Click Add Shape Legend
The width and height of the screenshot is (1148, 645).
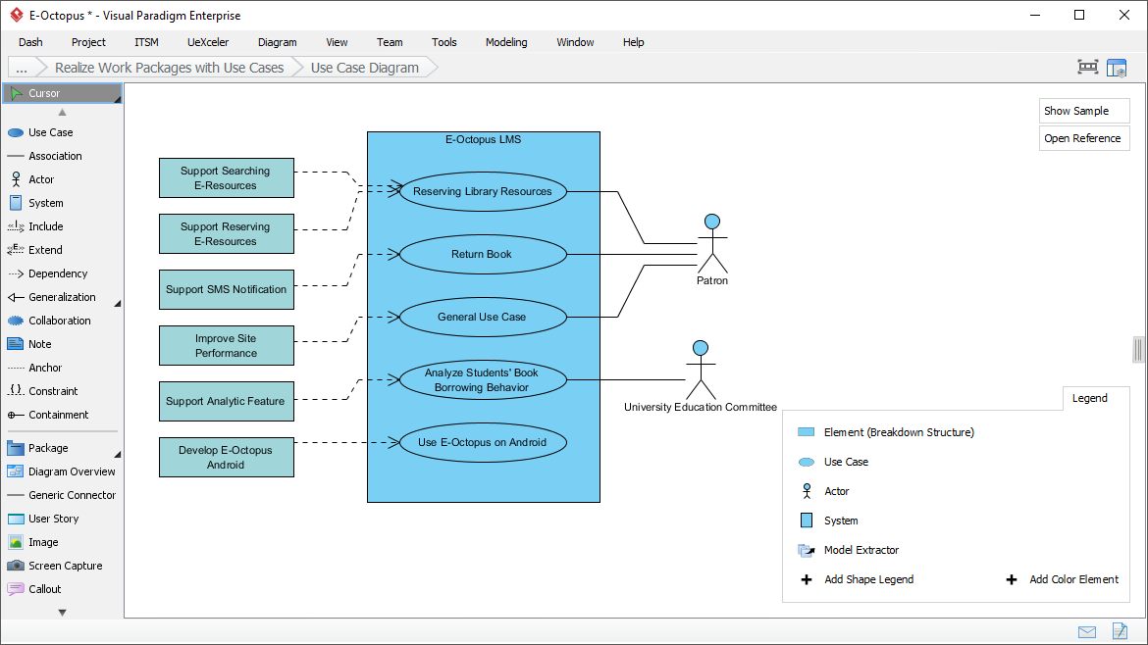[x=858, y=579]
